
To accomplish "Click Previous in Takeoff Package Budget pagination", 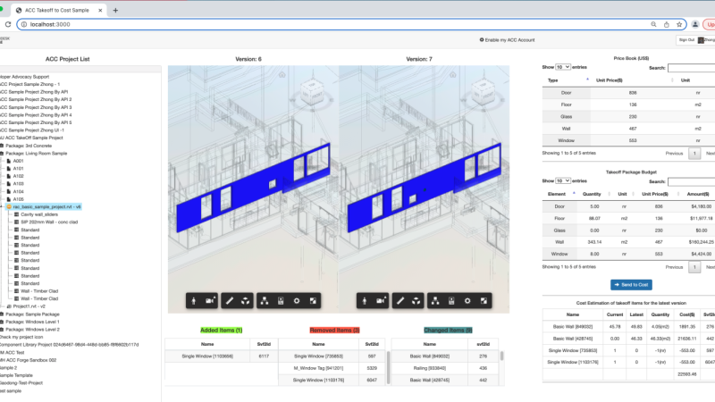I will 674,267.
